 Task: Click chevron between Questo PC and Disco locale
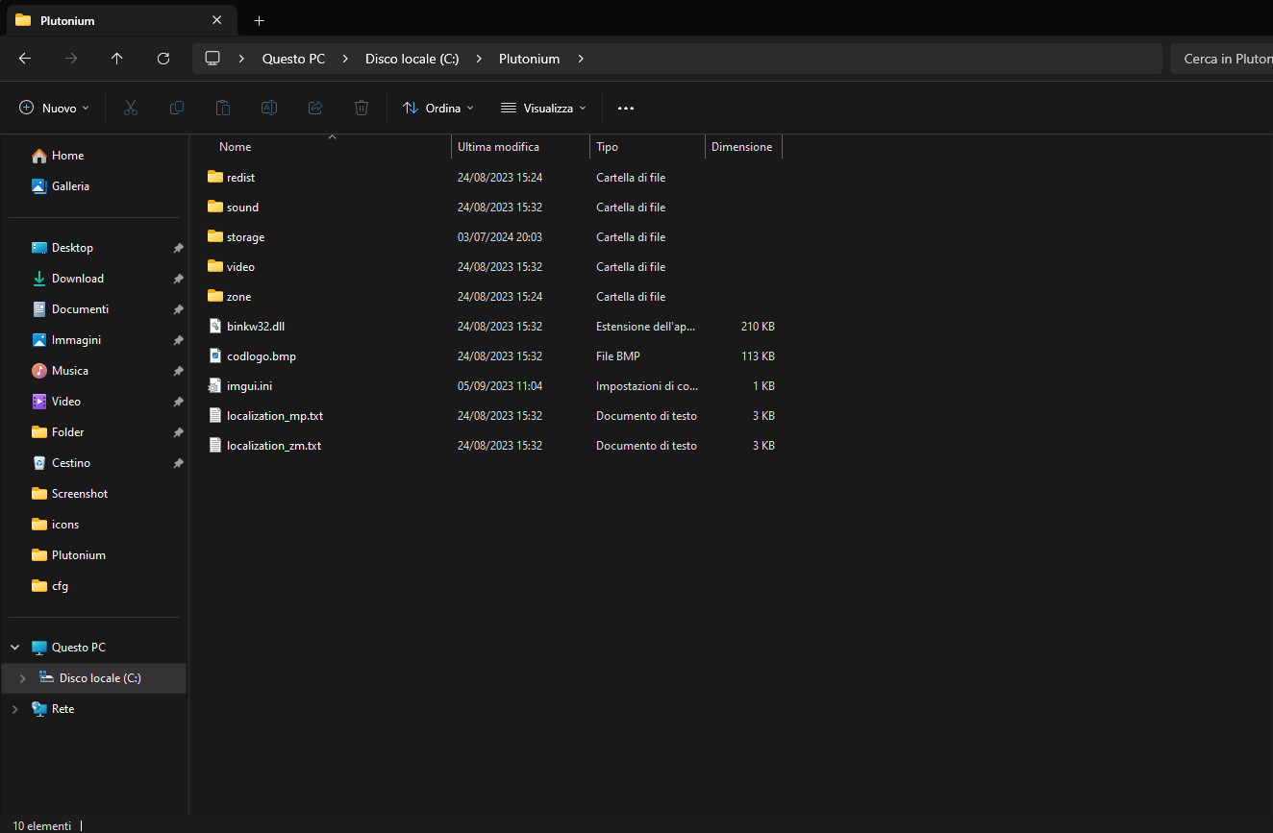(345, 59)
